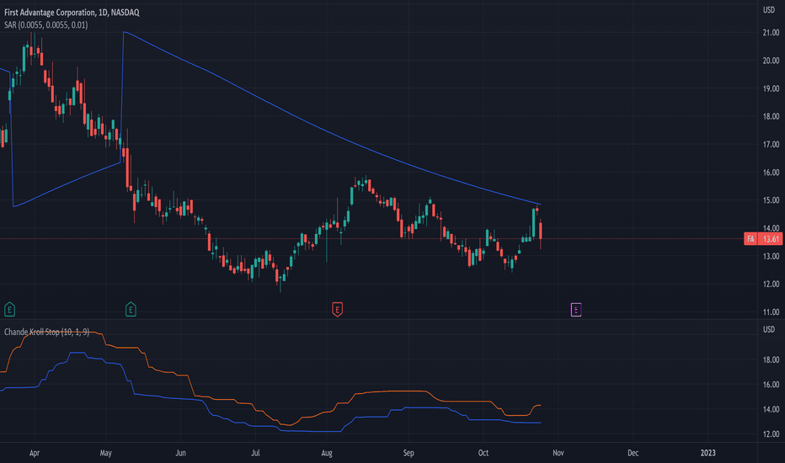Click the 21.00 price axis label

771,33
